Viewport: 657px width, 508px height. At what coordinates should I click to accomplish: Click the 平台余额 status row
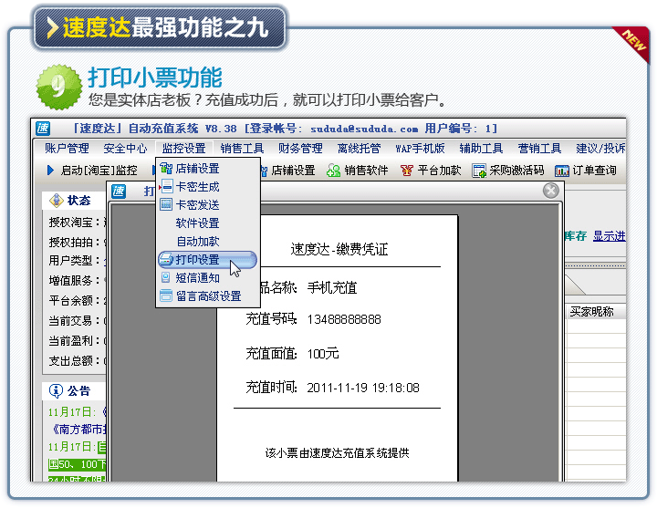(x=77, y=300)
